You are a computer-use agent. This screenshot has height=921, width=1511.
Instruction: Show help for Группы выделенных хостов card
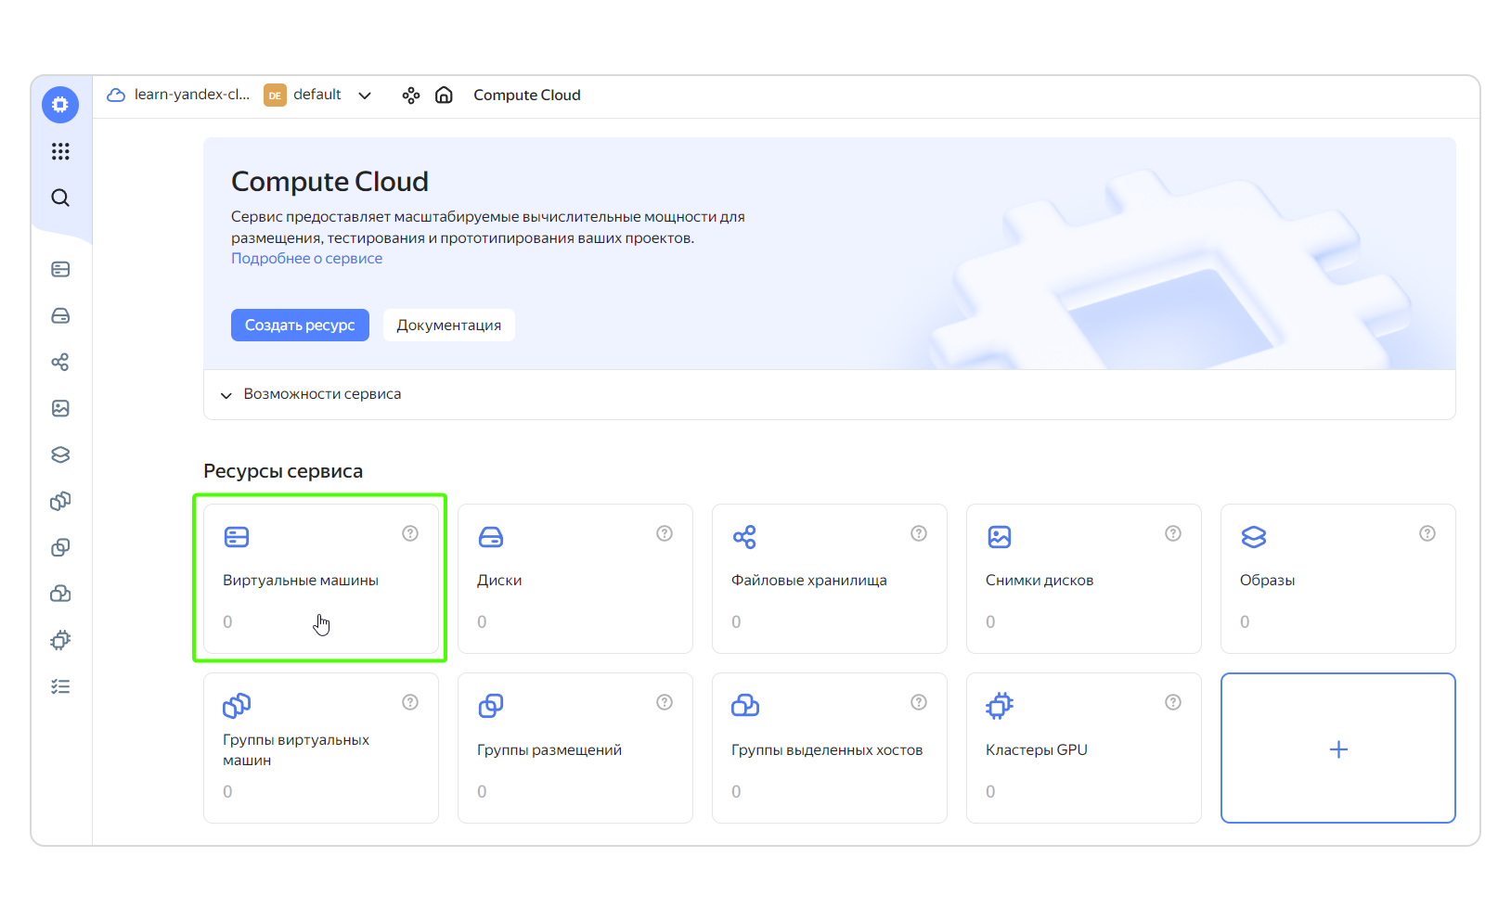pyautogui.click(x=919, y=702)
